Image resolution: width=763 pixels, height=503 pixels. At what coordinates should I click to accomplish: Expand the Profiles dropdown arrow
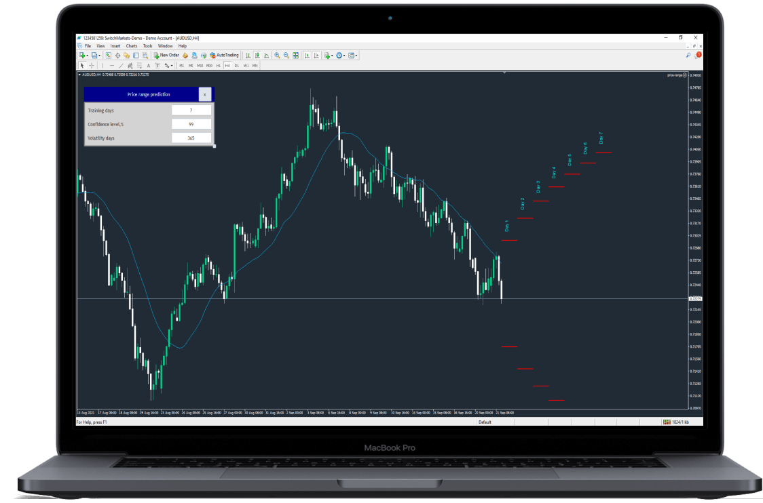99,56
